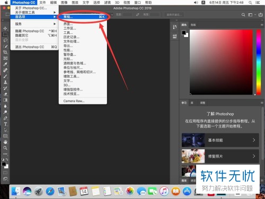Choose 退出 Photoshop CC
The image size is (265, 199).
(x=34, y=47)
